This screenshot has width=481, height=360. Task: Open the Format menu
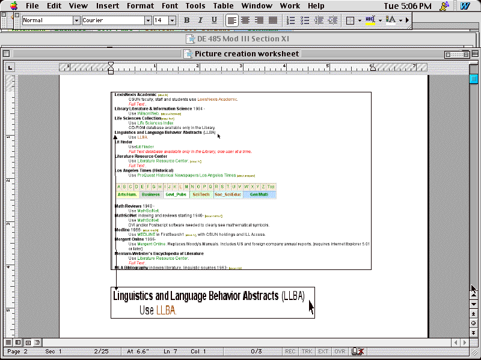pos(140,6)
